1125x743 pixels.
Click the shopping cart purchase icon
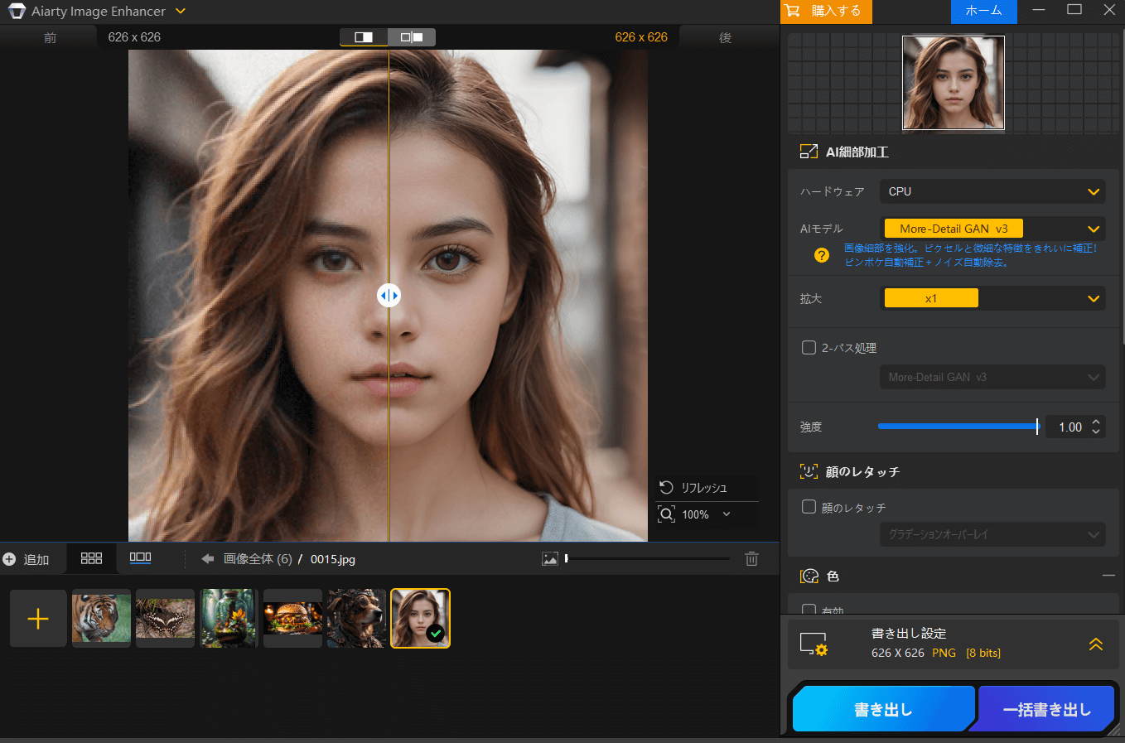[x=793, y=11]
